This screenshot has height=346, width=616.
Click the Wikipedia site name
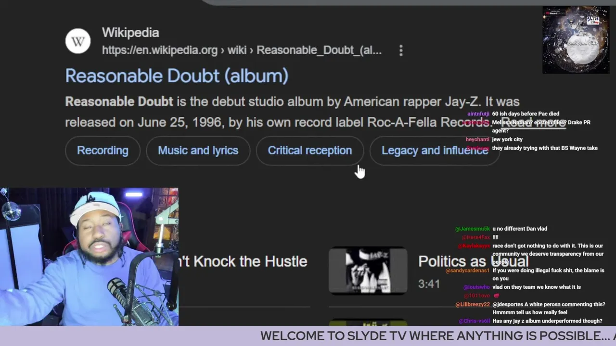[x=130, y=33]
